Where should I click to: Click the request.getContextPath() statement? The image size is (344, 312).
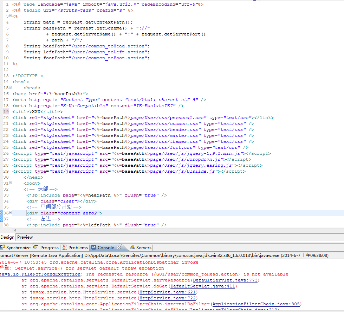98,22
